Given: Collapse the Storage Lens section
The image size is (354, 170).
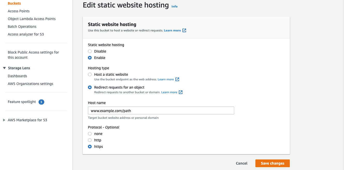Looking at the screenshot, I should coord(4,68).
